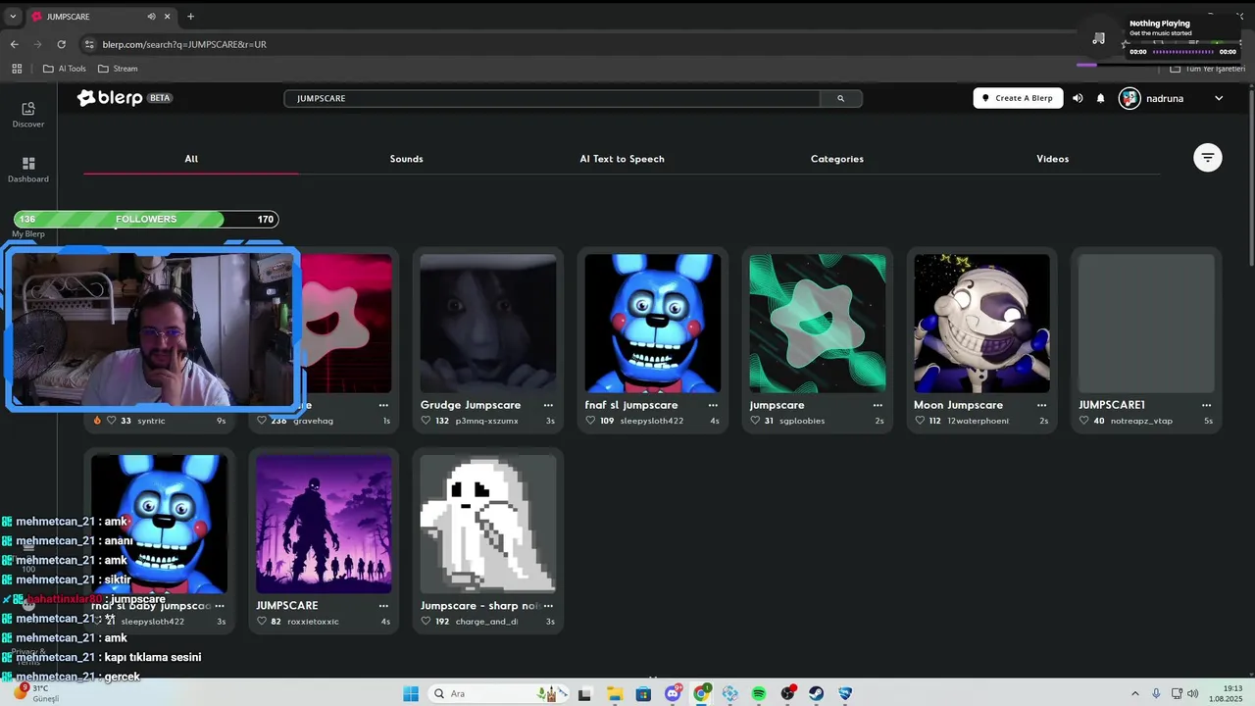Image resolution: width=1255 pixels, height=706 pixels.
Task: Open Spotify from the taskbar
Action: [x=759, y=693]
